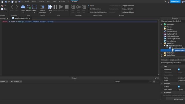
Task: Select ServerScriptService in Explorer
Action: tap(173, 39)
